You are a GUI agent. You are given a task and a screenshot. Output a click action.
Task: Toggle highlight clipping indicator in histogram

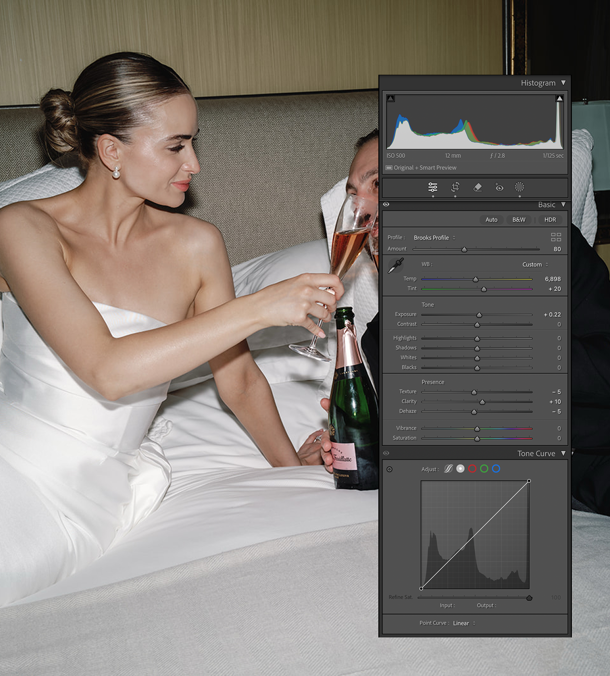pyautogui.click(x=559, y=99)
